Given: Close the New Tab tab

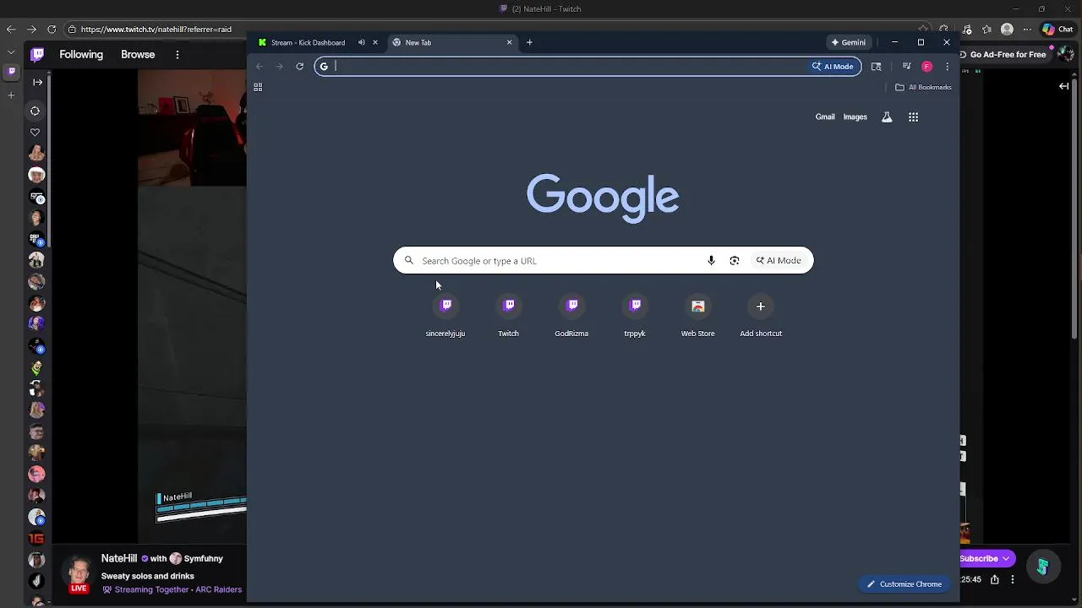Looking at the screenshot, I should coord(509,42).
